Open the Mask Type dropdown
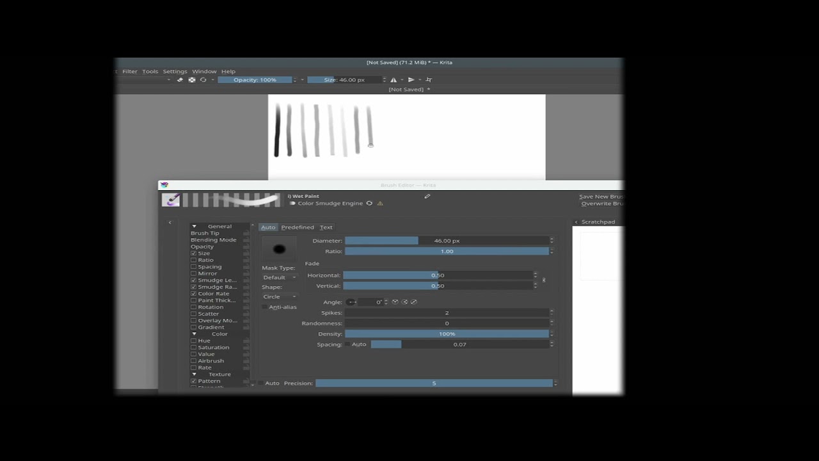The image size is (819, 461). point(279,277)
